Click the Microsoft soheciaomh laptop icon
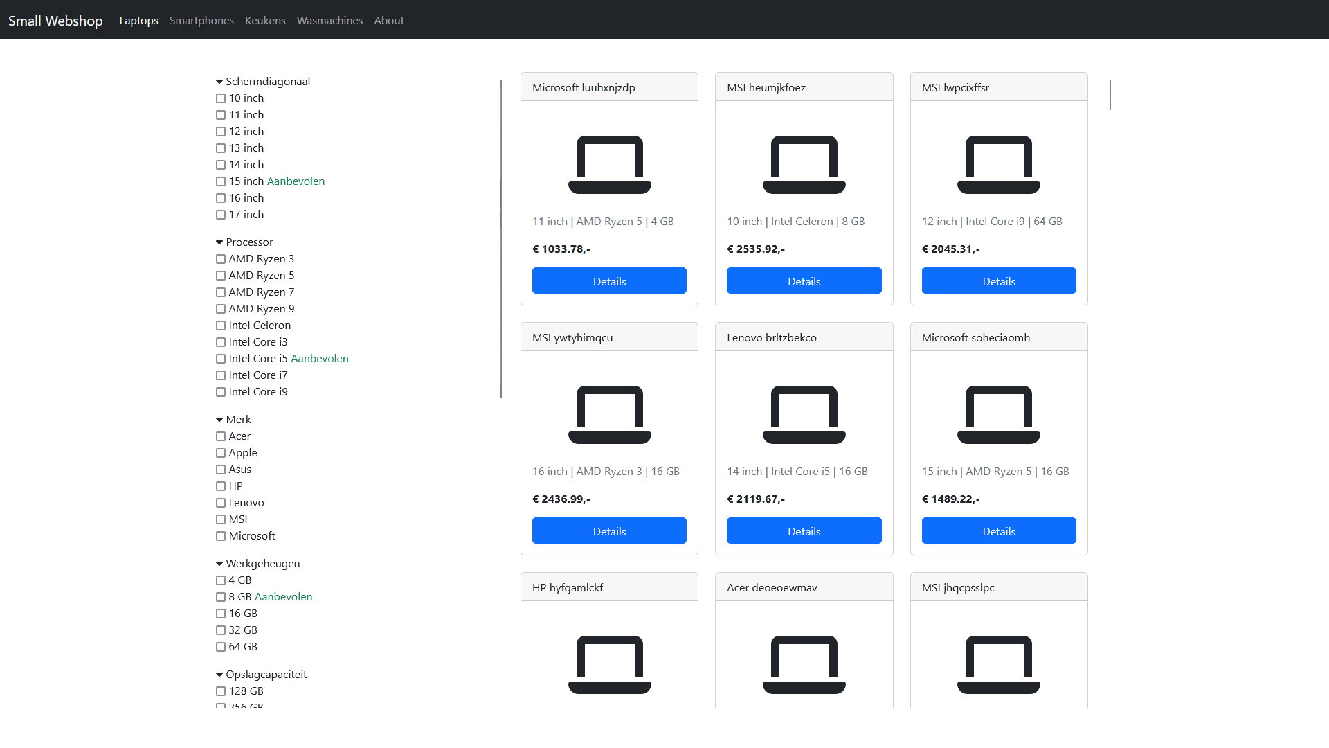 pyautogui.click(x=998, y=415)
